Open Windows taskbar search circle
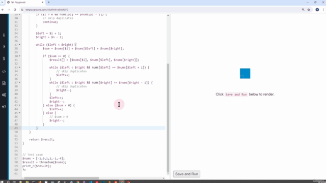This screenshot has width=326, height=183. [8, 182]
